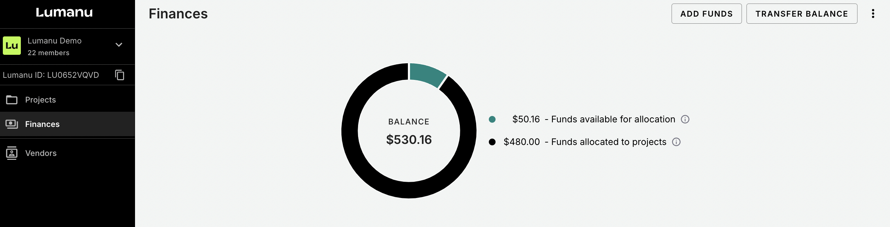
Task: Select Finances in the sidebar
Action: click(x=42, y=124)
